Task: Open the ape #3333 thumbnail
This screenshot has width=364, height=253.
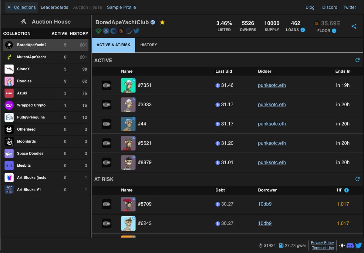Action: (x=128, y=105)
